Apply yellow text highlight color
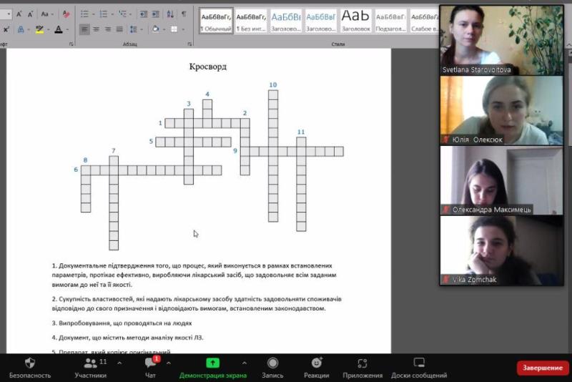 pyautogui.click(x=39, y=29)
